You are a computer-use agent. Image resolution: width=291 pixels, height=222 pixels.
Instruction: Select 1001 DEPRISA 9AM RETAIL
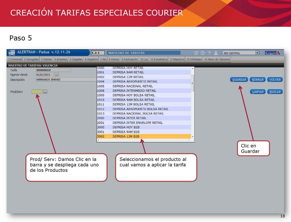[x=144, y=72]
